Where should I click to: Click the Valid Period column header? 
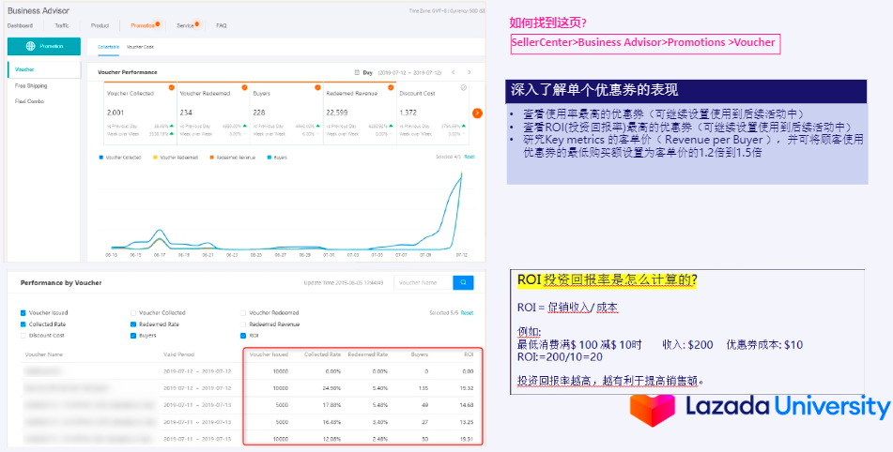click(178, 354)
